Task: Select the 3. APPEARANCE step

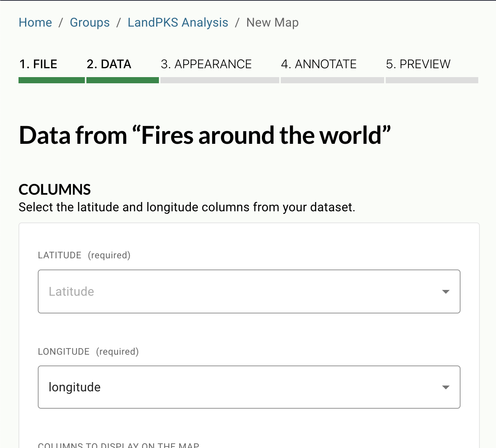Action: click(206, 64)
